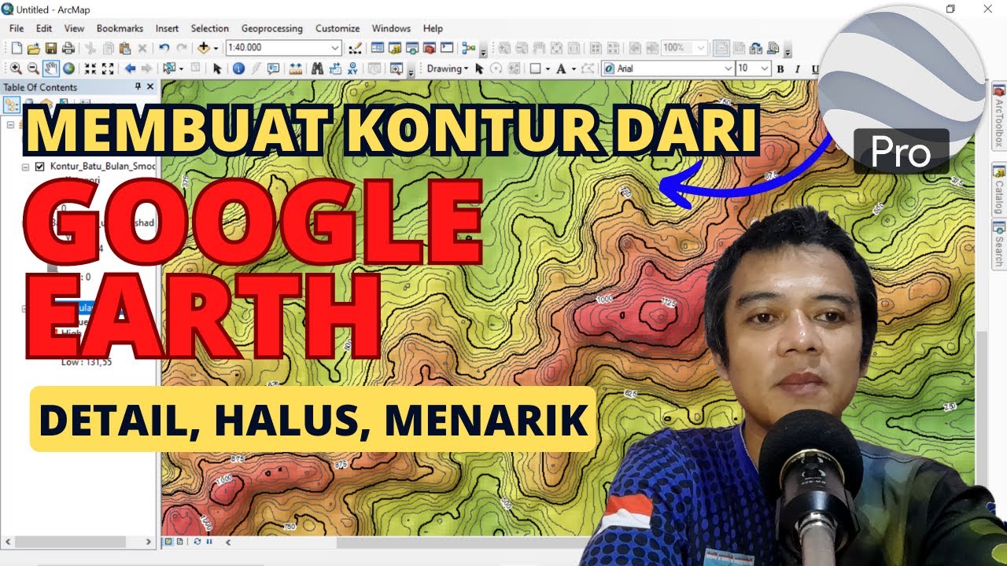Open the Insert menu
This screenshot has height=566, width=1007.
click(x=167, y=28)
